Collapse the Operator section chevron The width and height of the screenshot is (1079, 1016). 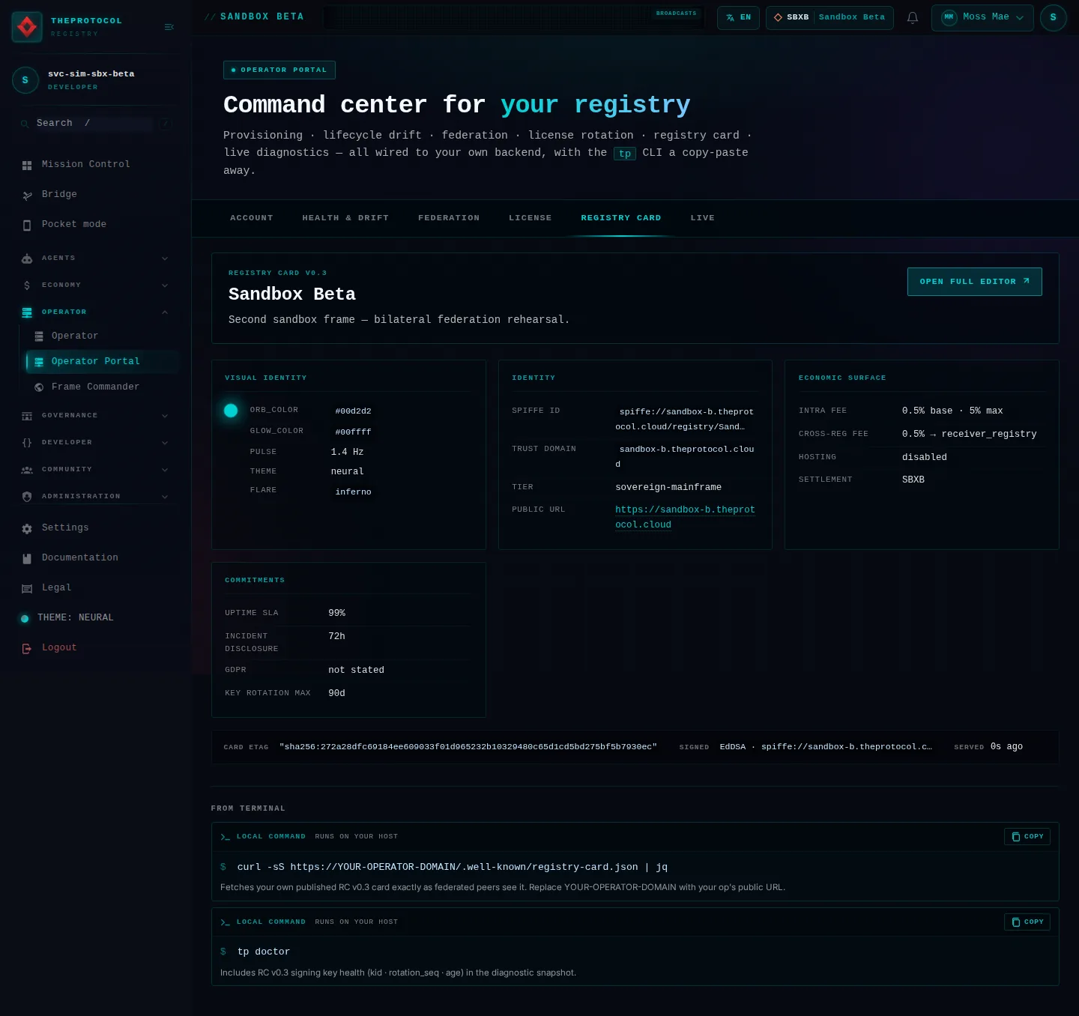click(165, 312)
